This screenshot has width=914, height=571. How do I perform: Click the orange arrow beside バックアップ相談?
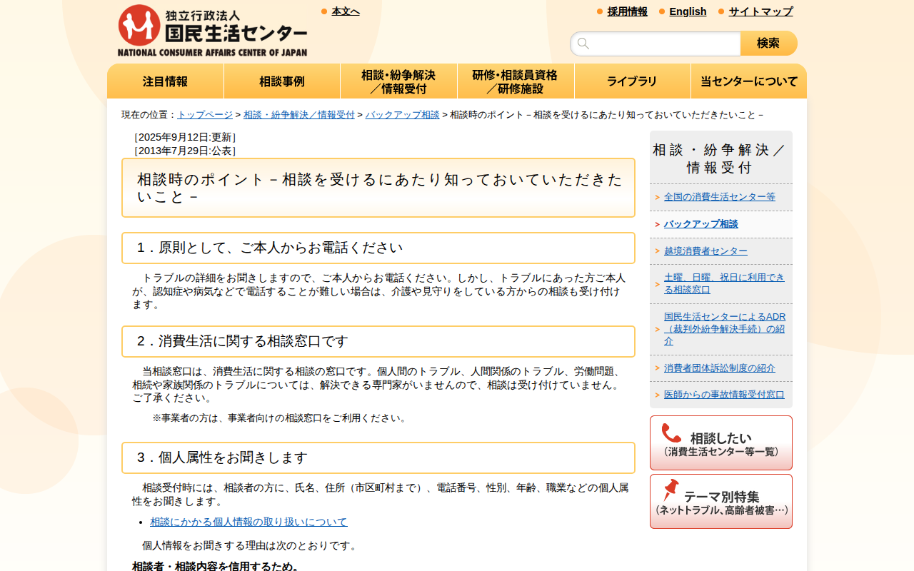656,223
